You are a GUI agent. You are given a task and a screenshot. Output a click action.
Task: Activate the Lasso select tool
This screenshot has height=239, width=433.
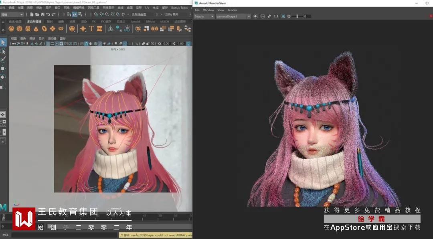click(3, 51)
